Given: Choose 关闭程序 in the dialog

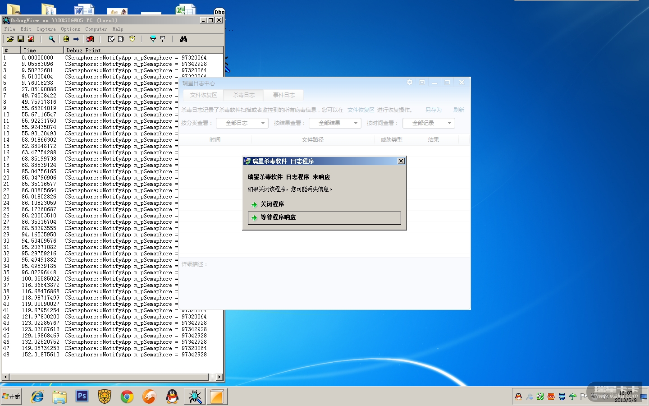Looking at the screenshot, I should [x=272, y=204].
